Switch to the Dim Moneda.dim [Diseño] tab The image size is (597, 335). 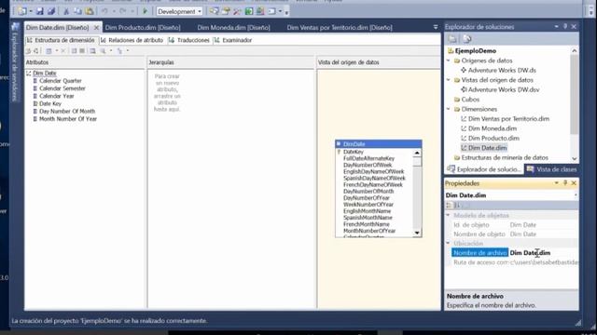pyautogui.click(x=233, y=27)
